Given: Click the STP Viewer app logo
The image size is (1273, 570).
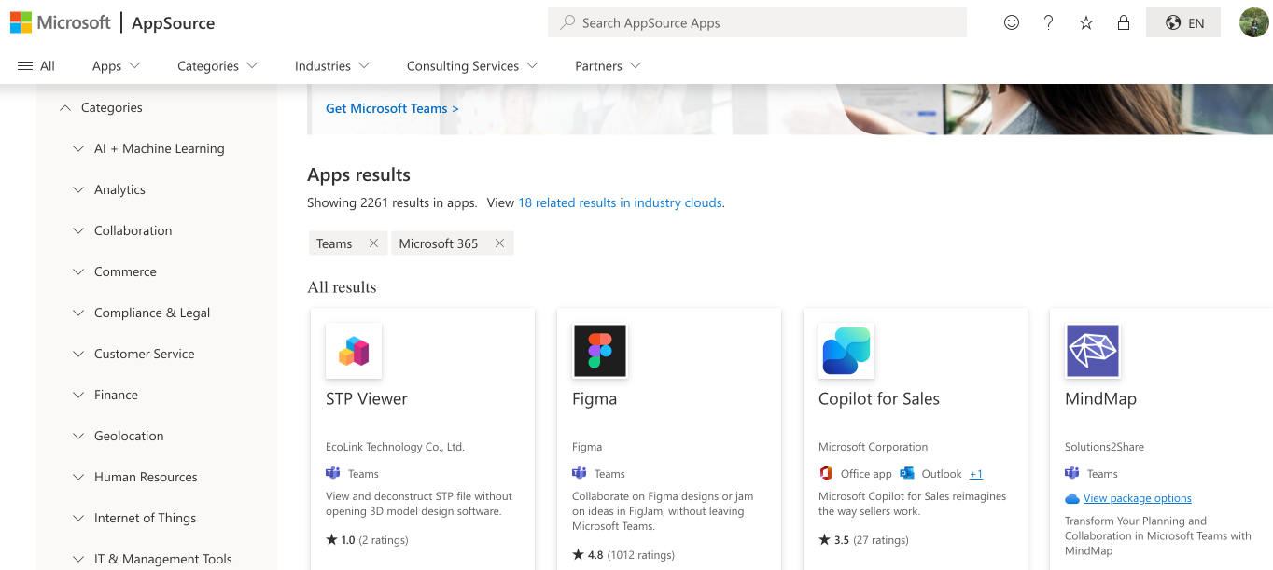Looking at the screenshot, I should tap(354, 351).
